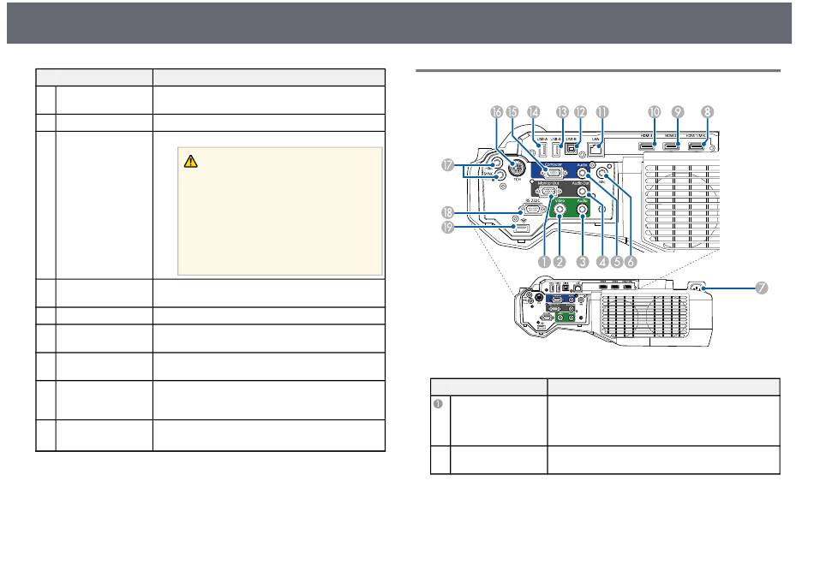The width and height of the screenshot is (814, 564).
Task: Click the "RS-232C" port label
Action: coord(532,200)
